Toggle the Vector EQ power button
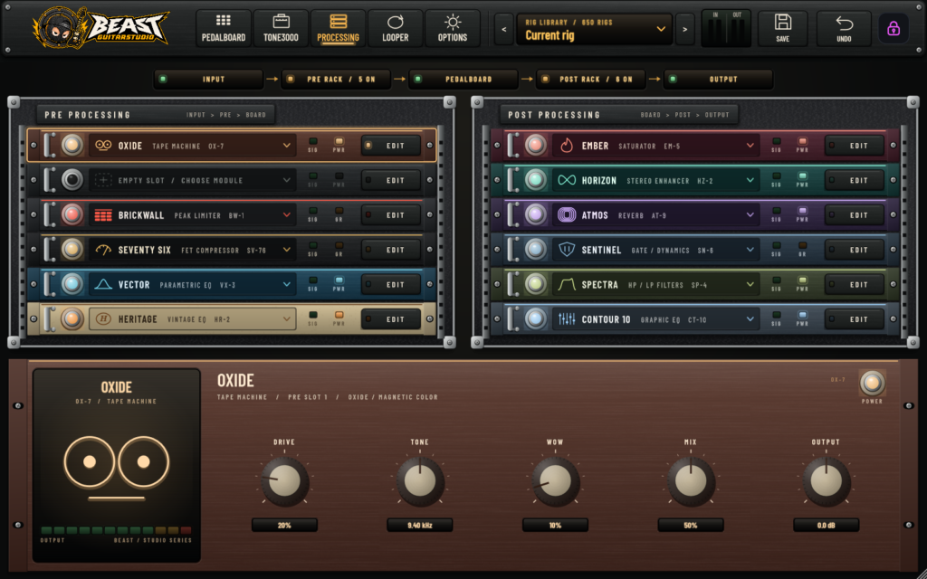Screen dimensions: 927x579 (72, 284)
